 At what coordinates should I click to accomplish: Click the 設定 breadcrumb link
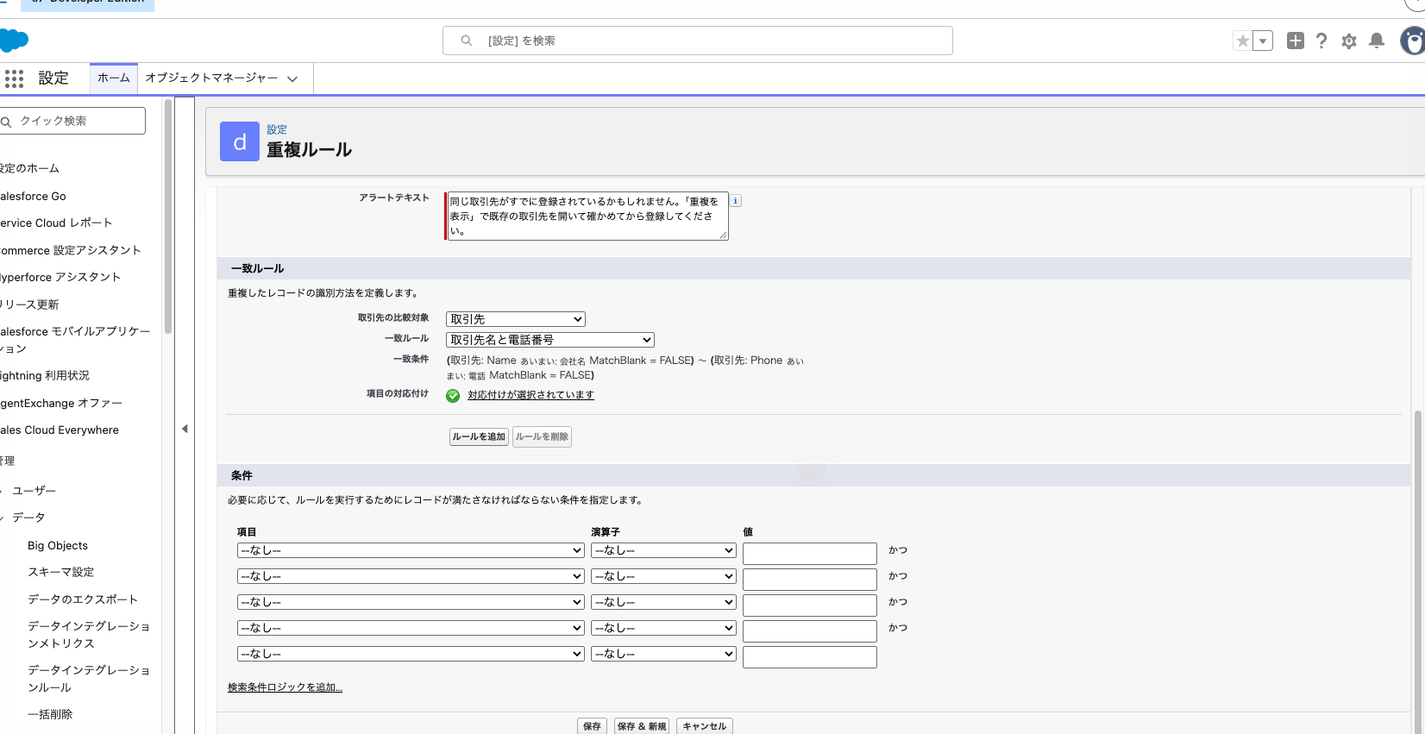[x=277, y=129]
